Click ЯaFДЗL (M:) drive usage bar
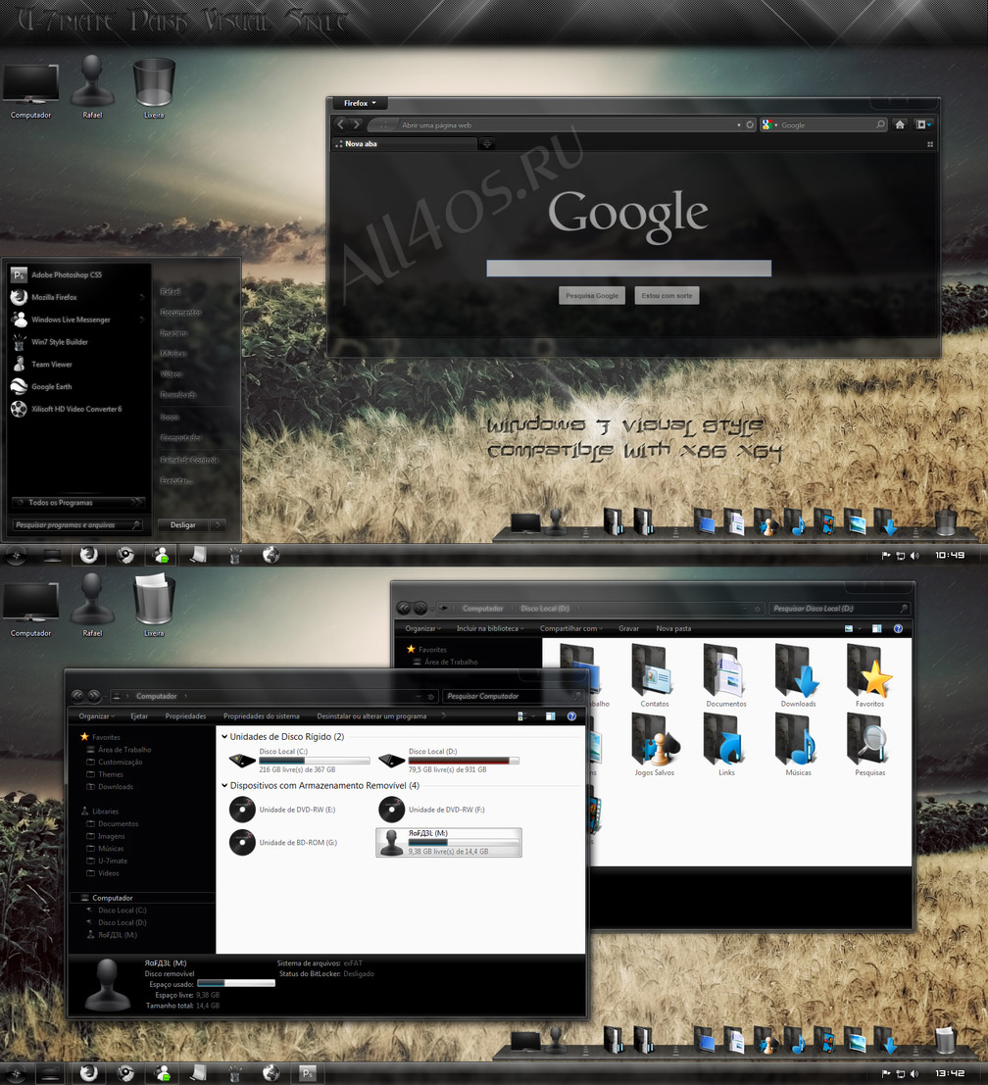This screenshot has height=1085, width=988. (464, 843)
